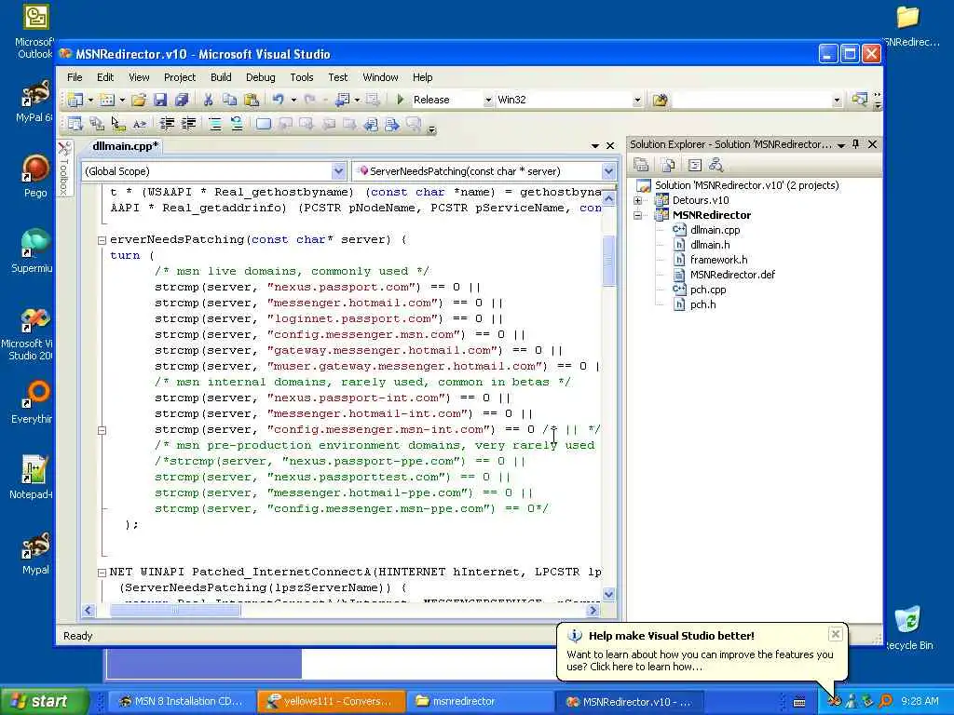This screenshot has width=954, height=715.
Task: Click the Undo arrow icon
Action: [x=278, y=100]
